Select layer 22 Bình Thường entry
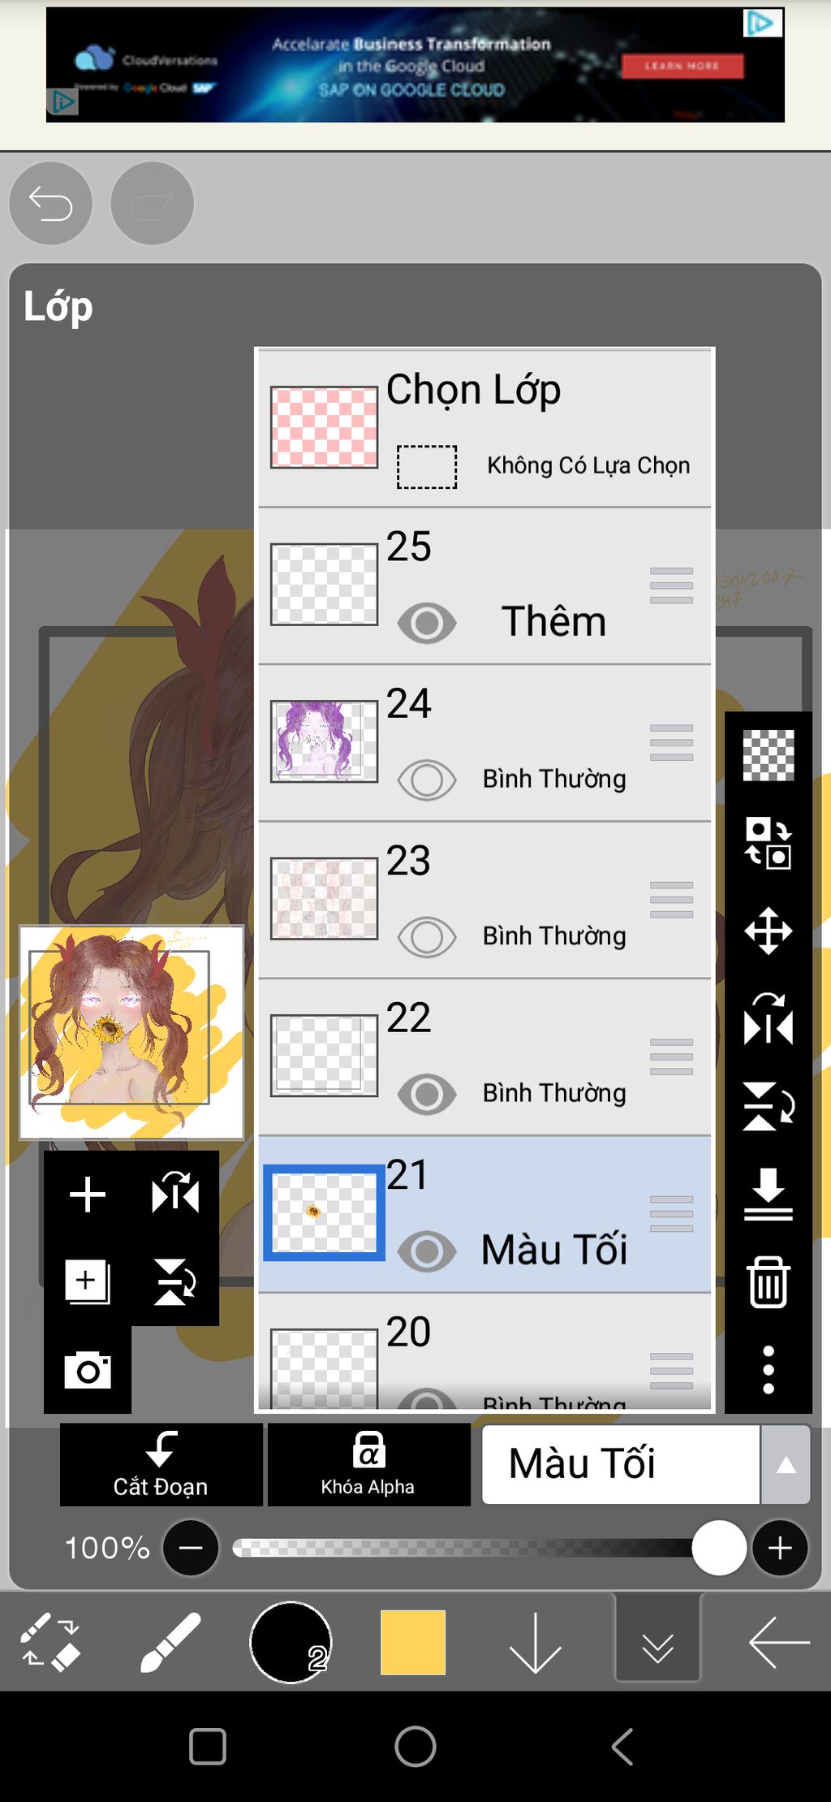831x1802 pixels. [484, 1057]
